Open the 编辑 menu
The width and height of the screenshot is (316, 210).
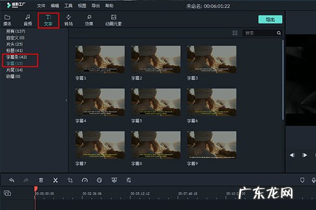pos(54,6)
